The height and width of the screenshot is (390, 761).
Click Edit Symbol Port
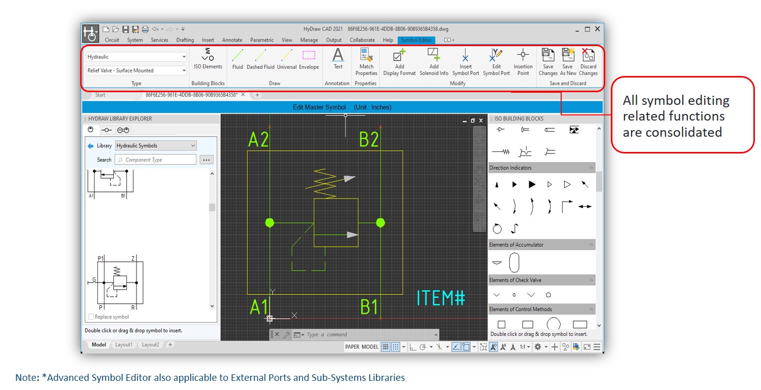point(496,62)
